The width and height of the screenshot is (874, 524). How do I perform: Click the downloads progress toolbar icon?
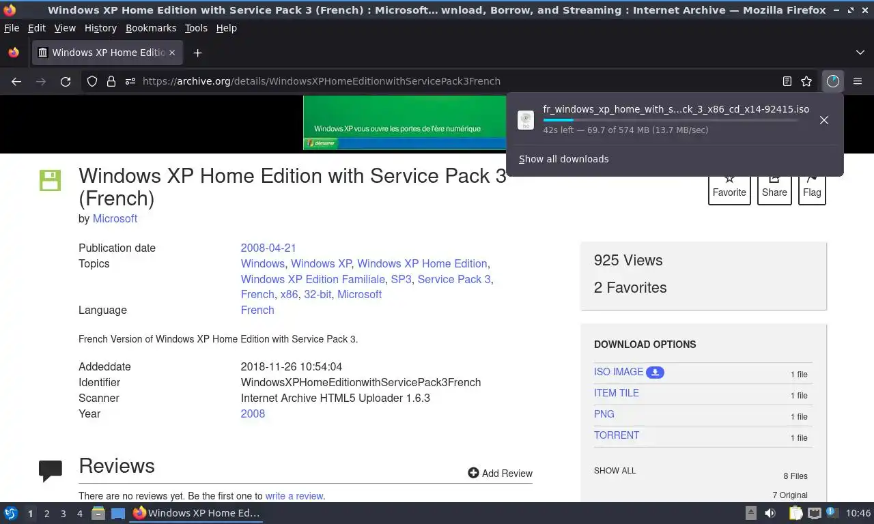833,81
